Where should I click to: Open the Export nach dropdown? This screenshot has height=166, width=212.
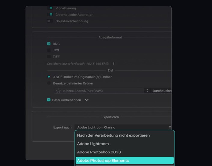click(123, 127)
